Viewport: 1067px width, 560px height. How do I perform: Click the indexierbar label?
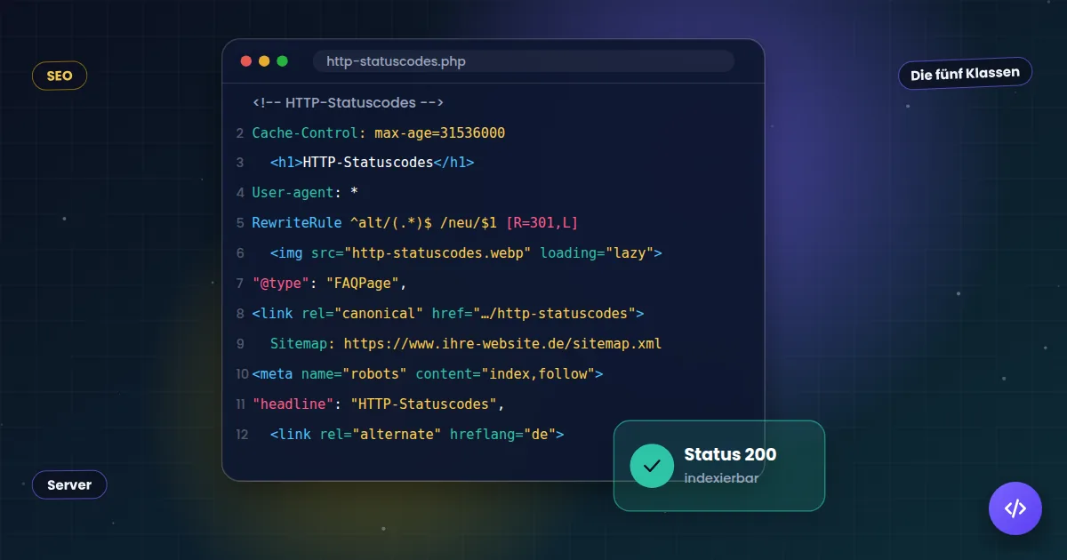click(x=721, y=478)
